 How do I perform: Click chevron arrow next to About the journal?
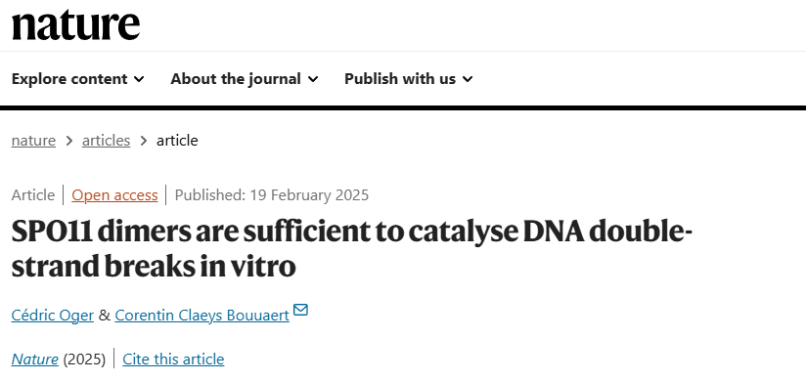pyautogui.click(x=313, y=79)
